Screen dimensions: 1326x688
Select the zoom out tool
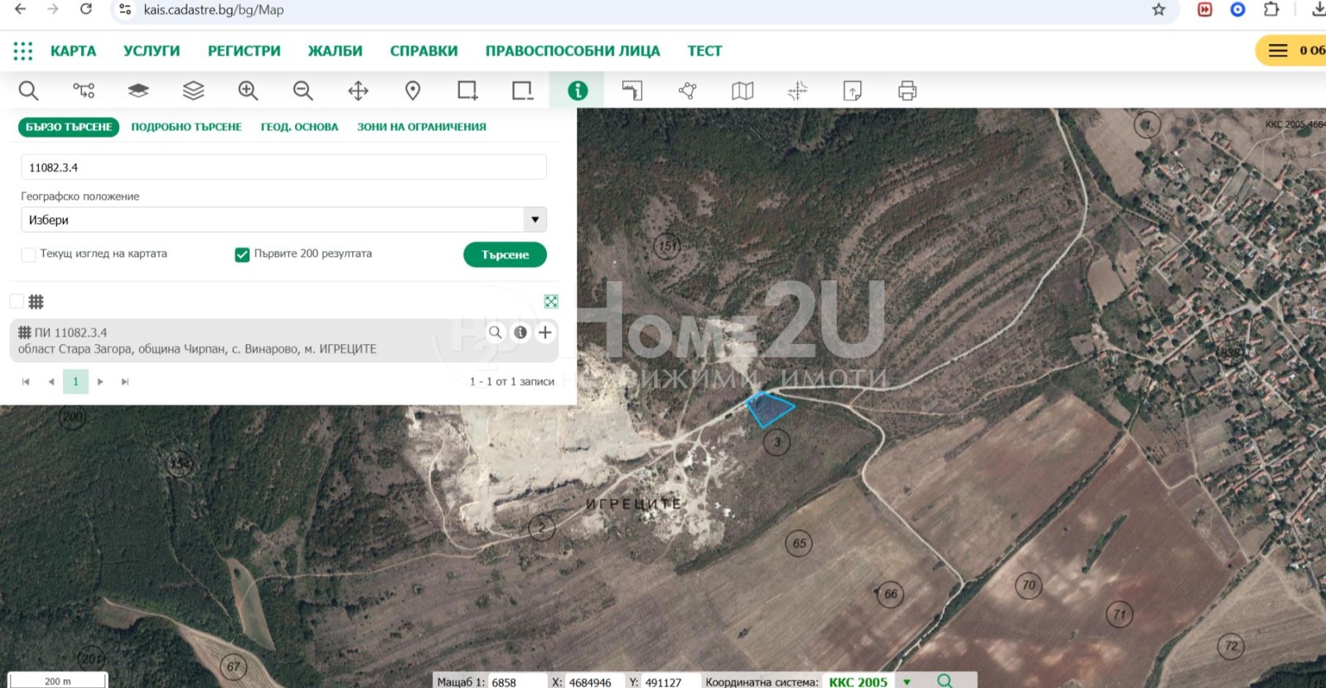pyautogui.click(x=302, y=90)
